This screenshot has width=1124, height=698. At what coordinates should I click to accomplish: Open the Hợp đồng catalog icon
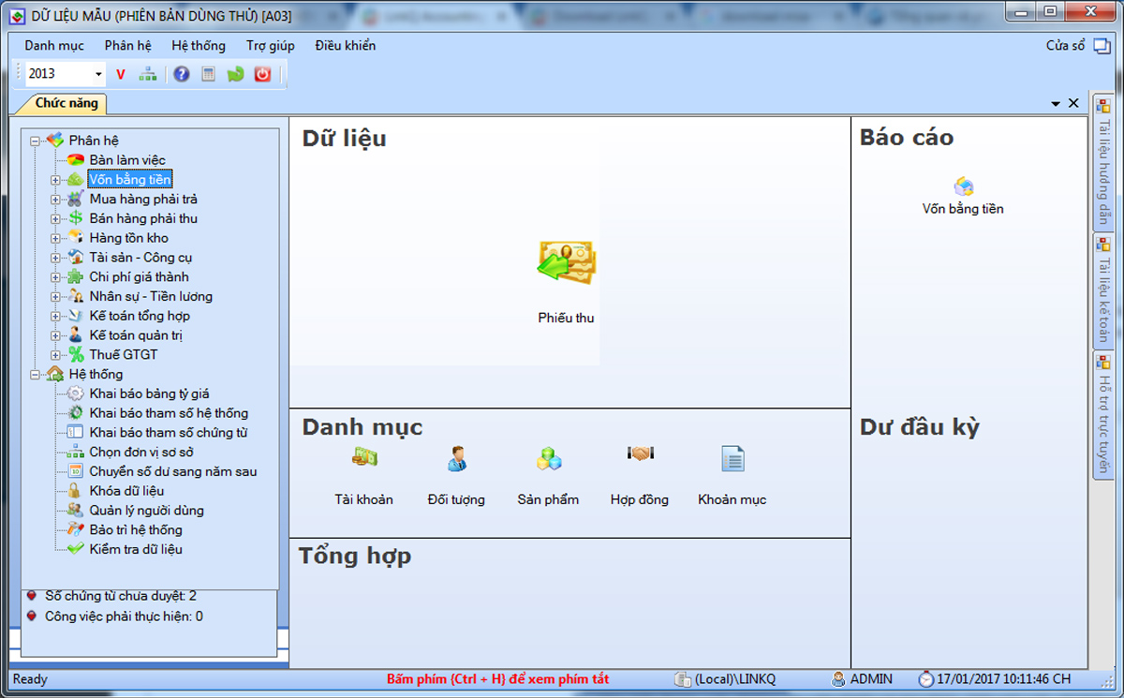639,457
